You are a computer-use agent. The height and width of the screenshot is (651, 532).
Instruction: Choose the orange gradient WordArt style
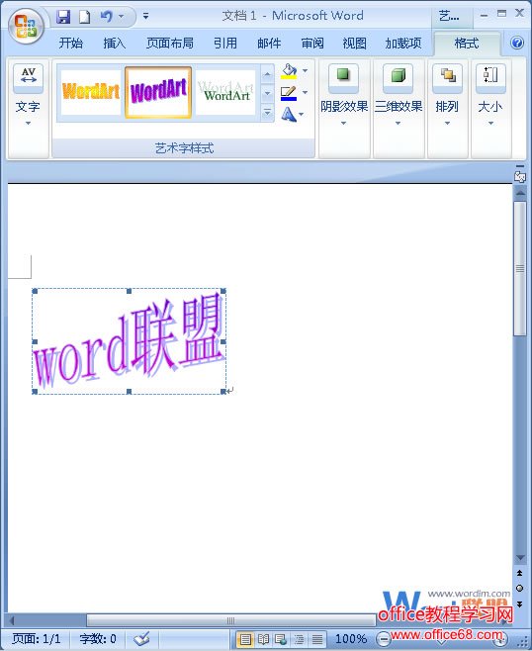coord(91,92)
